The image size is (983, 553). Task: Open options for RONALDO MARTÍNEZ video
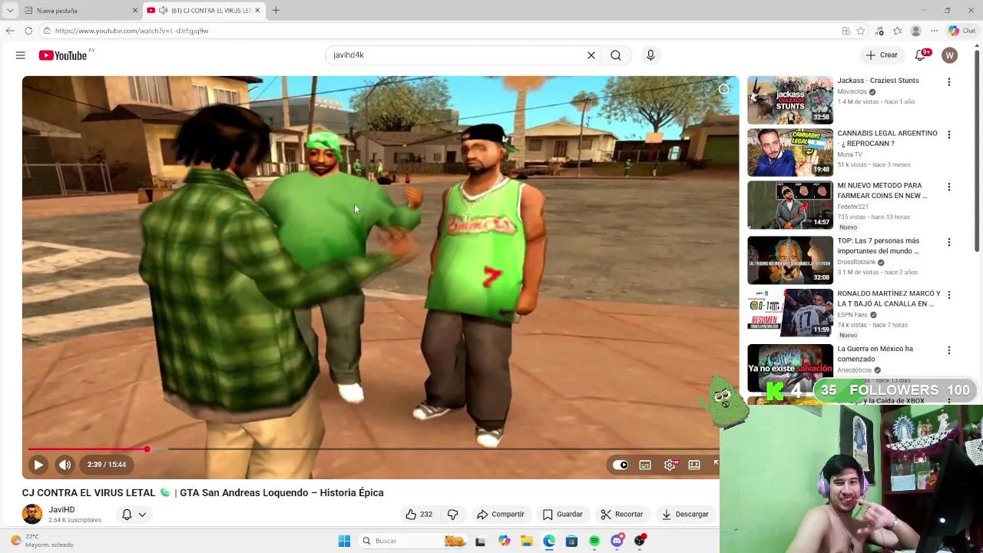click(x=949, y=296)
